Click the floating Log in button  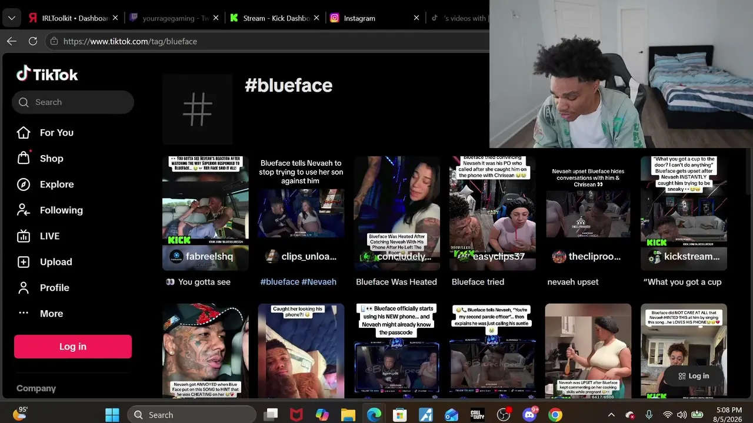[x=693, y=376]
